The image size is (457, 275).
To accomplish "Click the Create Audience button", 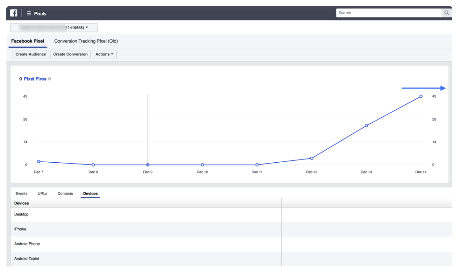I will click(30, 54).
